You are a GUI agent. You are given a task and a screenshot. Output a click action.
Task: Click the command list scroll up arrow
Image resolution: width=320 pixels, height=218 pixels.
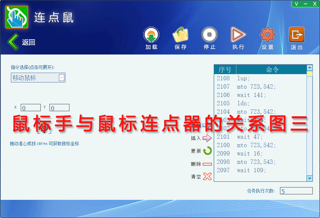(x=309, y=68)
